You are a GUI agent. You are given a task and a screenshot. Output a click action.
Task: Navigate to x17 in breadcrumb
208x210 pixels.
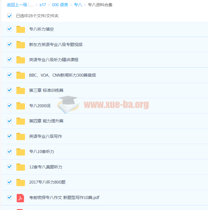pyautogui.click(x=43, y=5)
